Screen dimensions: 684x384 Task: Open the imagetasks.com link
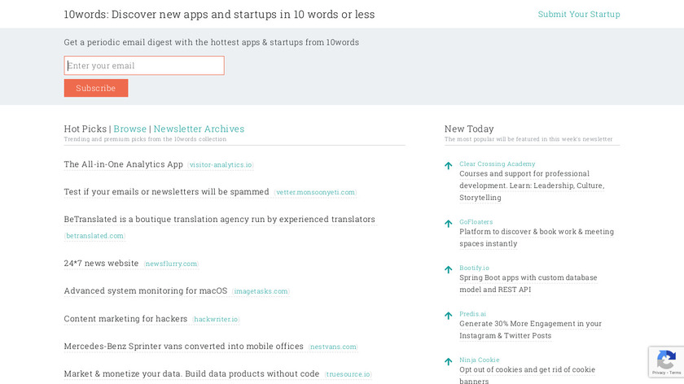pos(261,291)
